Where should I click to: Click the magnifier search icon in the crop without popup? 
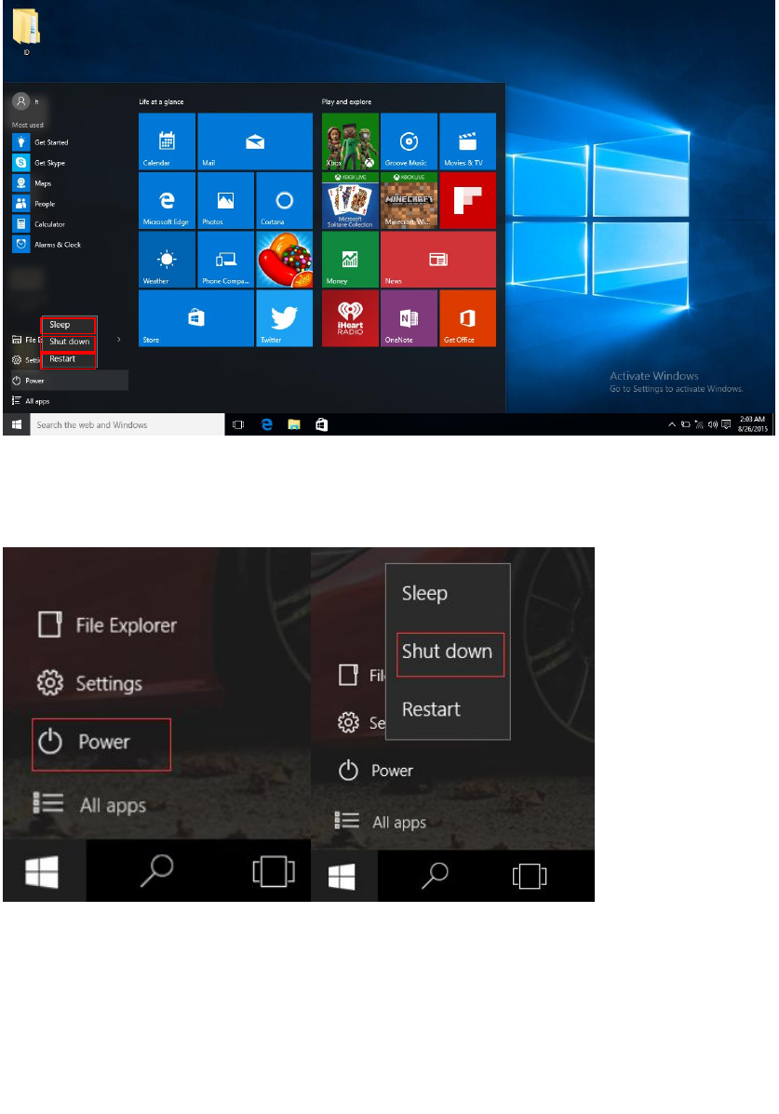(157, 871)
